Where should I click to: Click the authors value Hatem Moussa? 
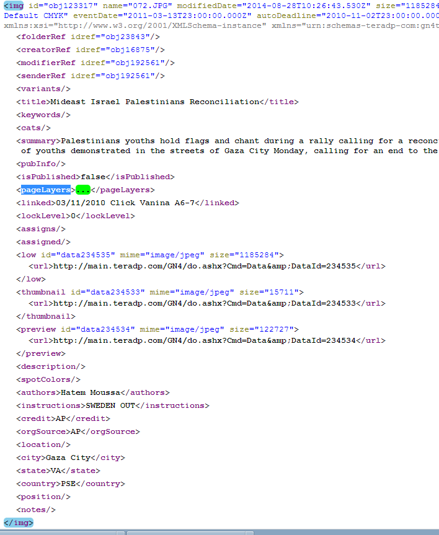tap(91, 392)
